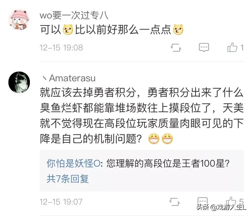Tap the first grinning emoji in Amaterasu's comment
This screenshot has height=216, width=252.
coord(154,138)
